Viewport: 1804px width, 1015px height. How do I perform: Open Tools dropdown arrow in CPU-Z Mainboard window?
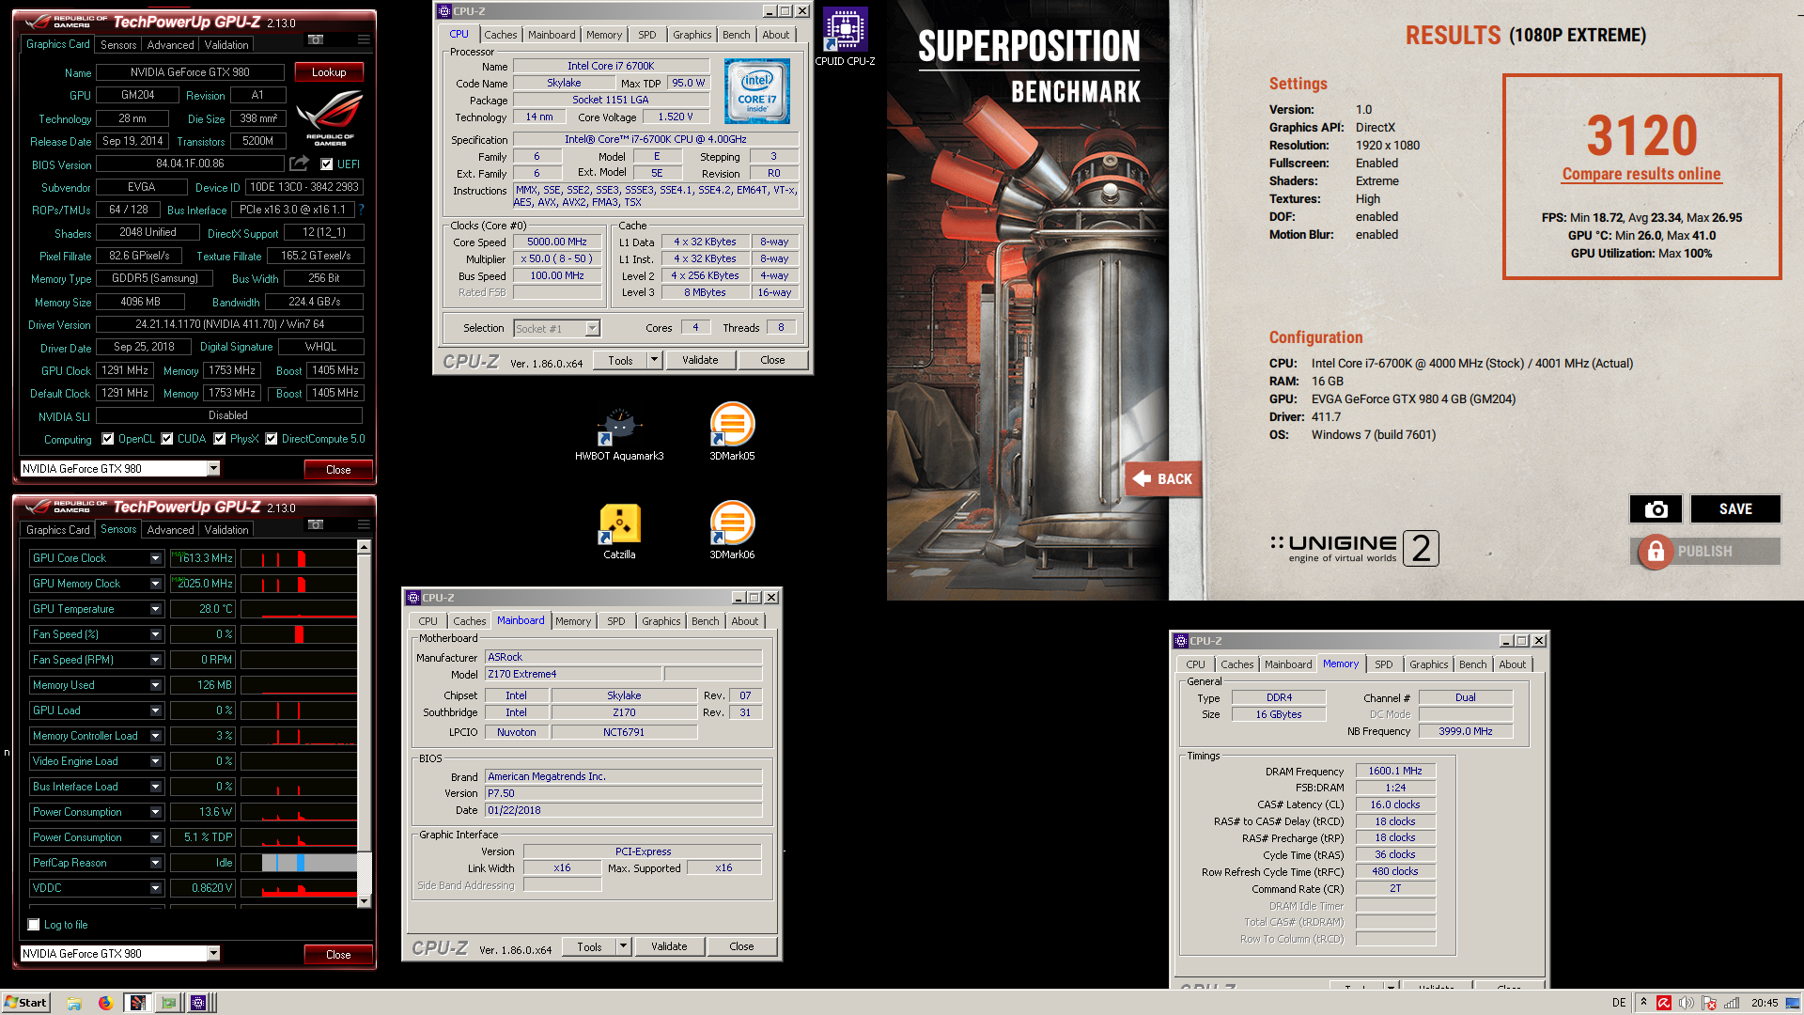[623, 946]
